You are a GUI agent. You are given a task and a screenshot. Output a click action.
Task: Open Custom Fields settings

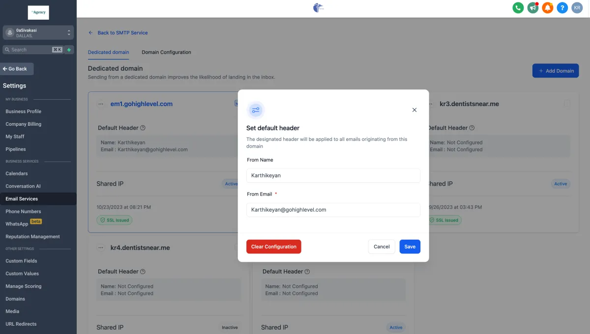click(21, 261)
